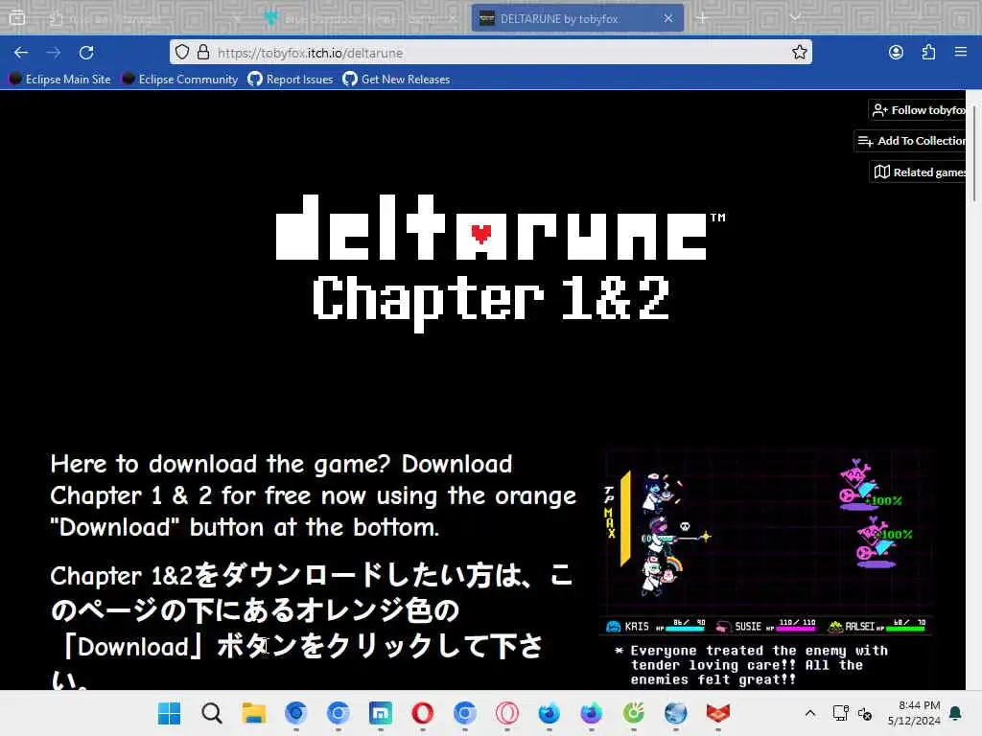Screen dimensions: 982x736
Task: Open the Maxthon browser taskbar icon
Action: click(380, 713)
